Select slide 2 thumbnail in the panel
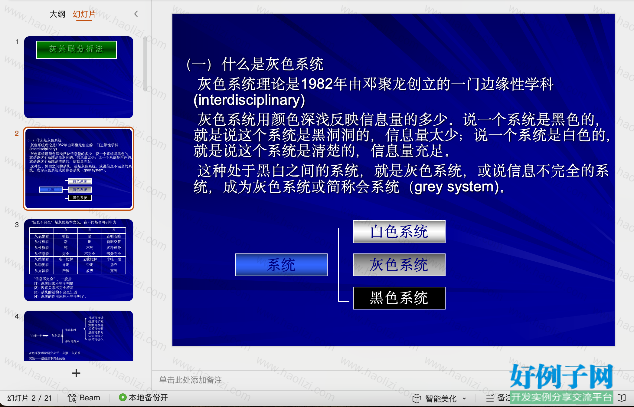 tap(79, 168)
